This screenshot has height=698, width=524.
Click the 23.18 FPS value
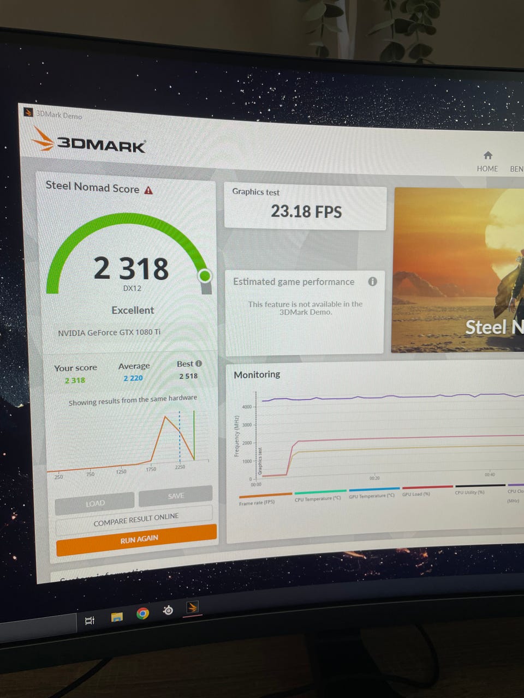coord(306,212)
